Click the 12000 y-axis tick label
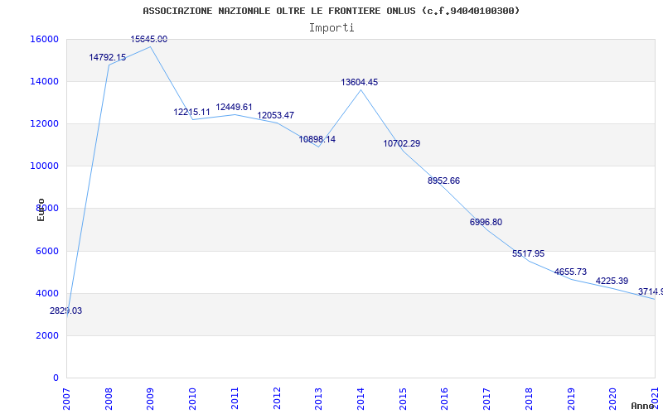Screen dimensions: 663x414 44,123
